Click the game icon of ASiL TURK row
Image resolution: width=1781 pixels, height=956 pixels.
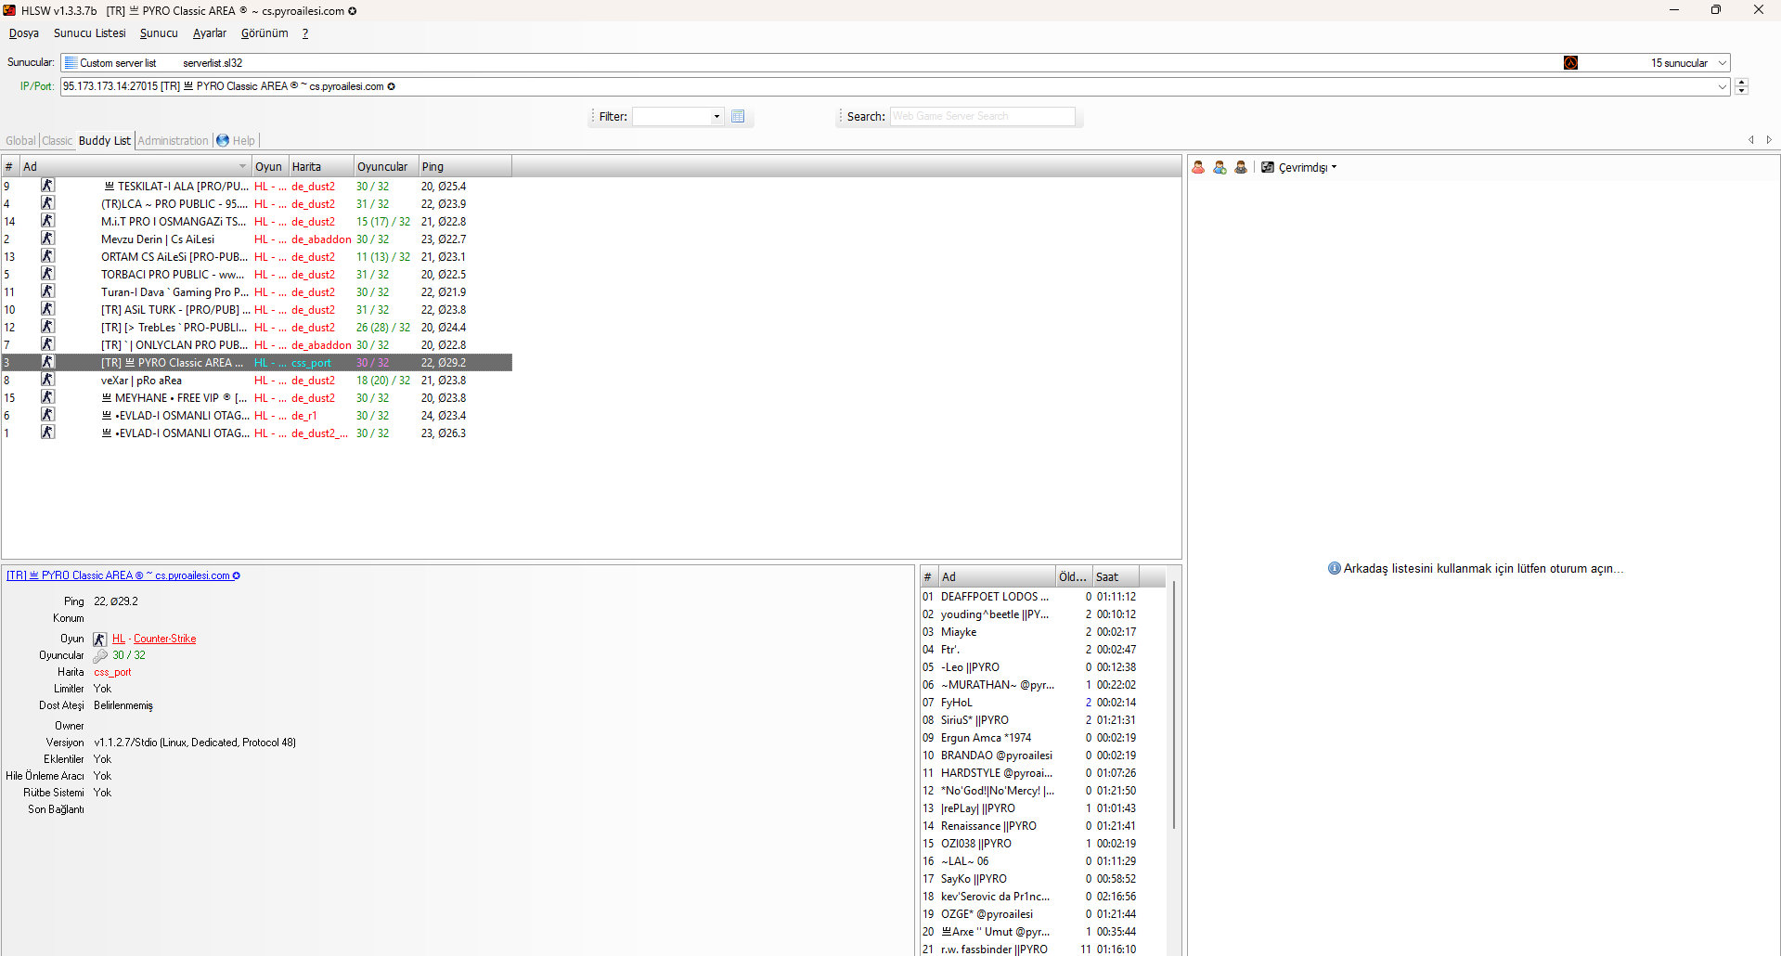point(47,309)
